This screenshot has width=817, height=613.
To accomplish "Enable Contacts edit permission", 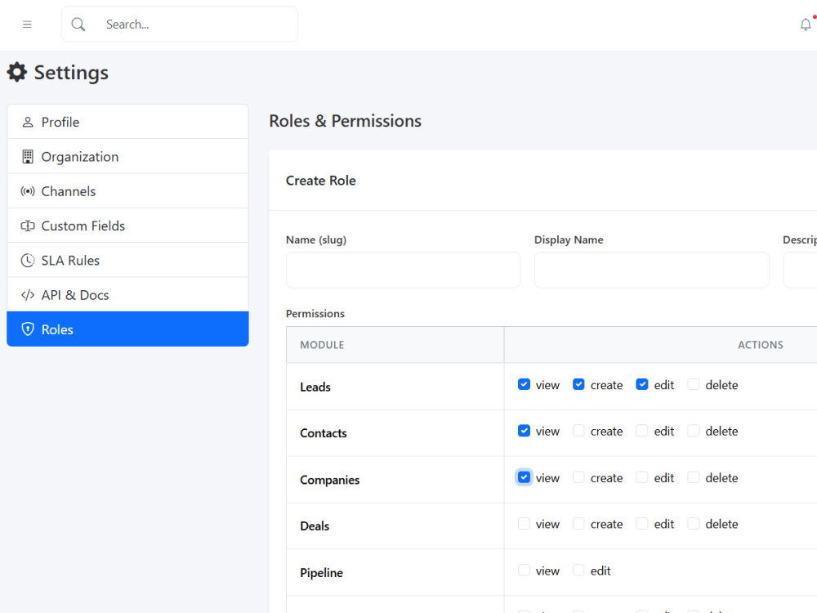I will pos(642,431).
